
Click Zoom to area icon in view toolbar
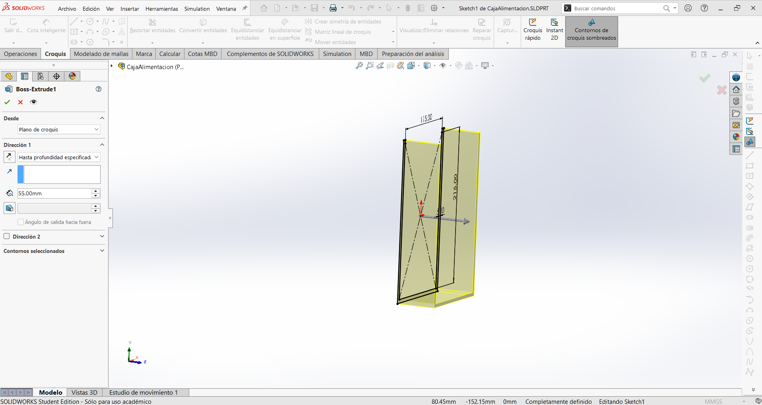370,66
